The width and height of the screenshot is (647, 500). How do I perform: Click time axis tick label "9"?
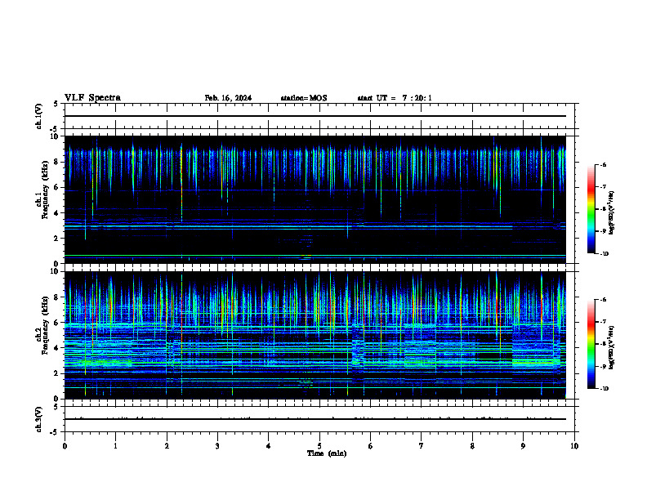click(523, 446)
